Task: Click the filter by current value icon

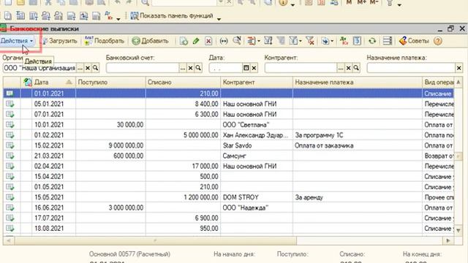Action: (x=268, y=41)
